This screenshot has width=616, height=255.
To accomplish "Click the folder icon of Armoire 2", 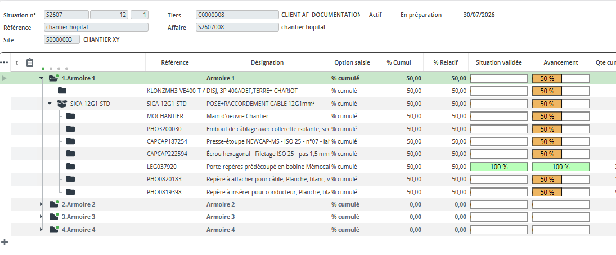I will [x=54, y=204].
